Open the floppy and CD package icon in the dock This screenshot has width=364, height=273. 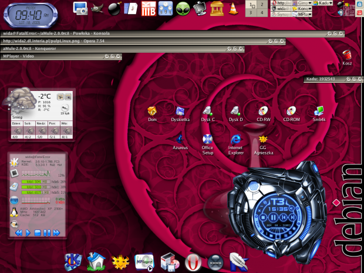pyautogui.click(x=170, y=262)
